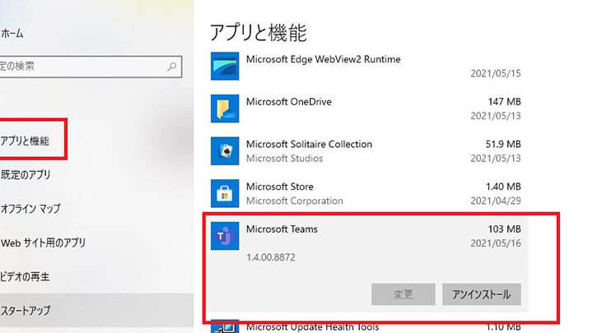Click the Microsoft Edge WebView2 Runtime icon
The image size is (593, 333).
click(x=224, y=65)
